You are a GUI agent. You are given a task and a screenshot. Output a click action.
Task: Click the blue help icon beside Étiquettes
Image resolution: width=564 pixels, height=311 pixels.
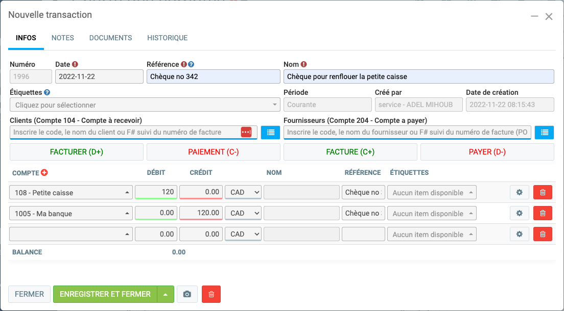(47, 93)
